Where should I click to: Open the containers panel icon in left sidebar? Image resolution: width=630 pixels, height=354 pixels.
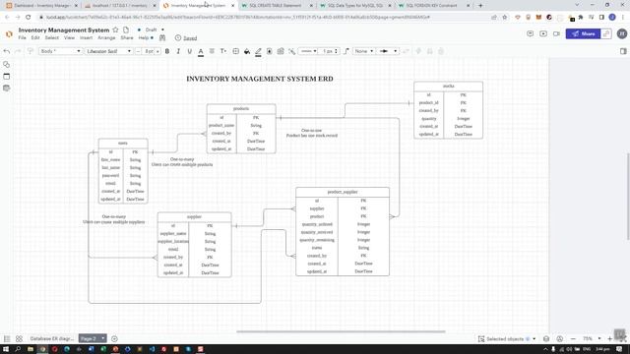(7, 77)
